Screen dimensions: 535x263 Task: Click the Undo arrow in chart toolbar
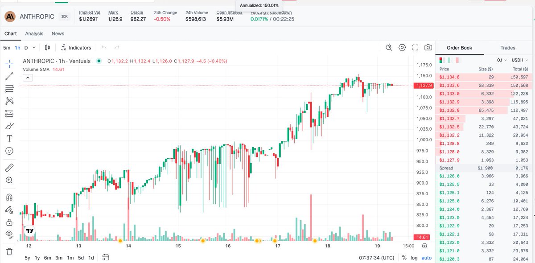coord(104,48)
